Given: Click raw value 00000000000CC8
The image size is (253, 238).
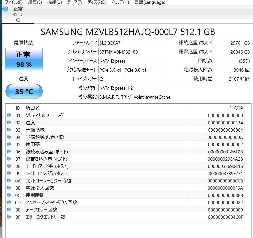Looking at the screenshot, I should coord(225,181).
